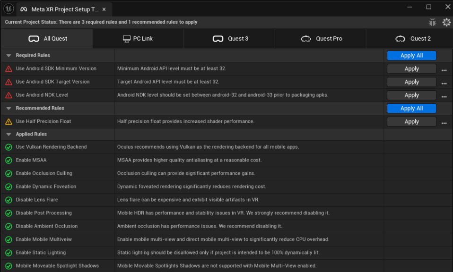This screenshot has height=272, width=453.
Task: Apply the Half Precision Float rule
Action: pos(411,122)
